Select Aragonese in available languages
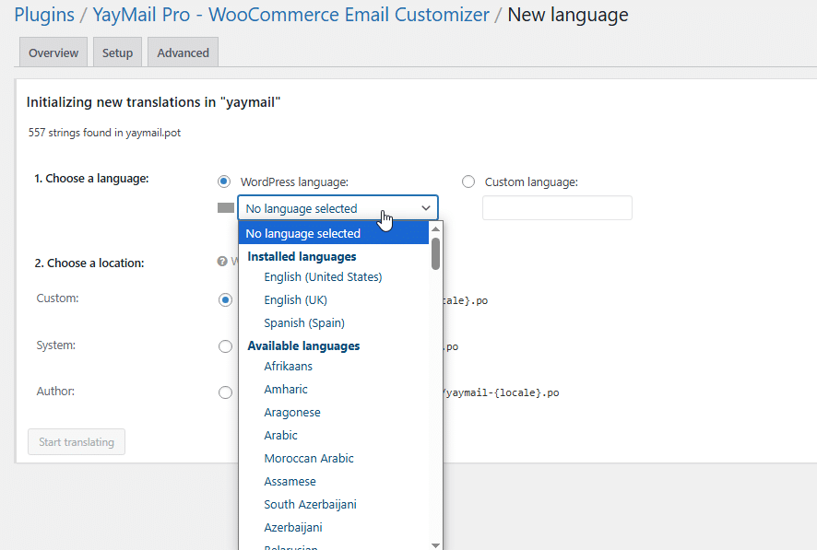The width and height of the screenshot is (817, 550). pyautogui.click(x=292, y=412)
